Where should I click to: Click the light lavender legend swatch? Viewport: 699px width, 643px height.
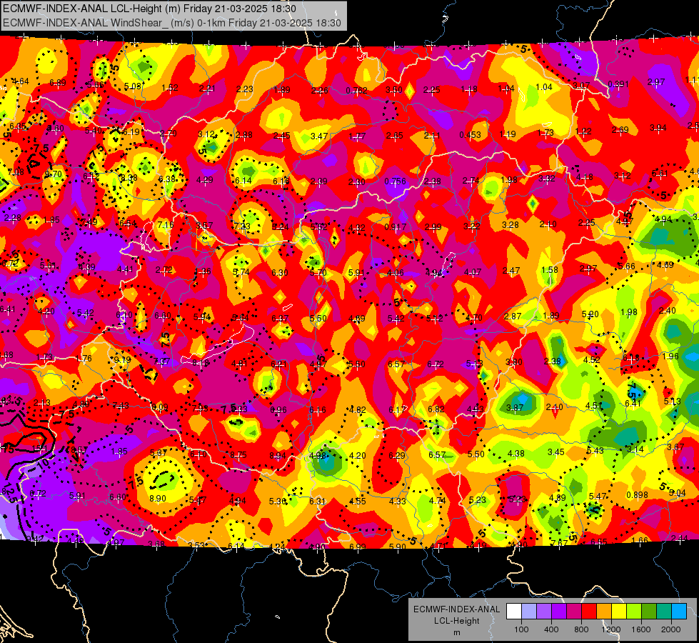point(529,612)
